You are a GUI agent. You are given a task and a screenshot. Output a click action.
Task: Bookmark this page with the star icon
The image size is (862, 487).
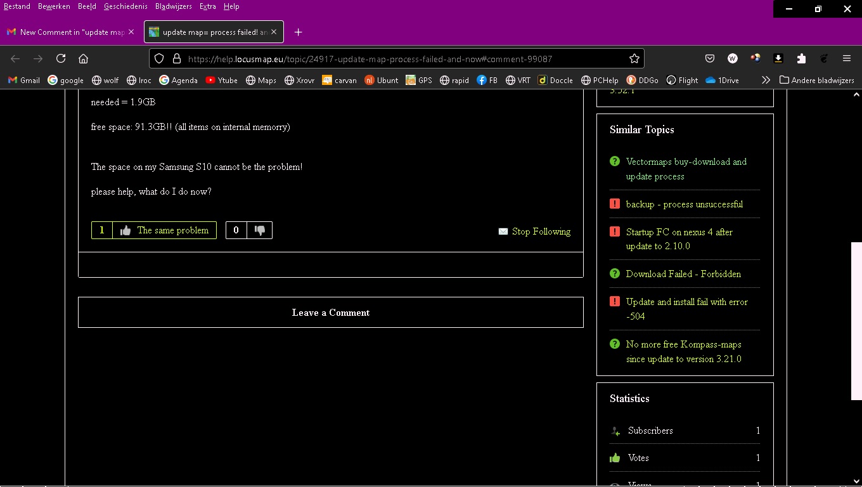pyautogui.click(x=634, y=58)
